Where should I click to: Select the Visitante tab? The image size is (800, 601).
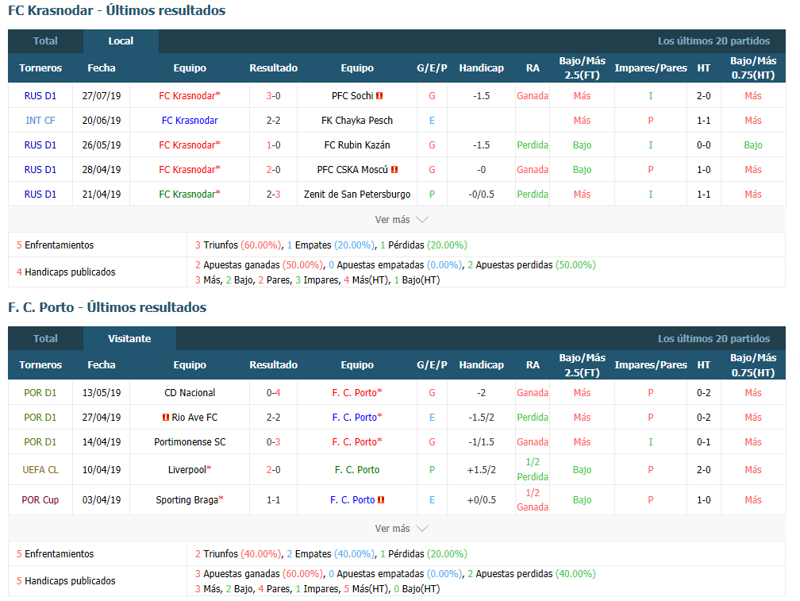click(x=129, y=339)
